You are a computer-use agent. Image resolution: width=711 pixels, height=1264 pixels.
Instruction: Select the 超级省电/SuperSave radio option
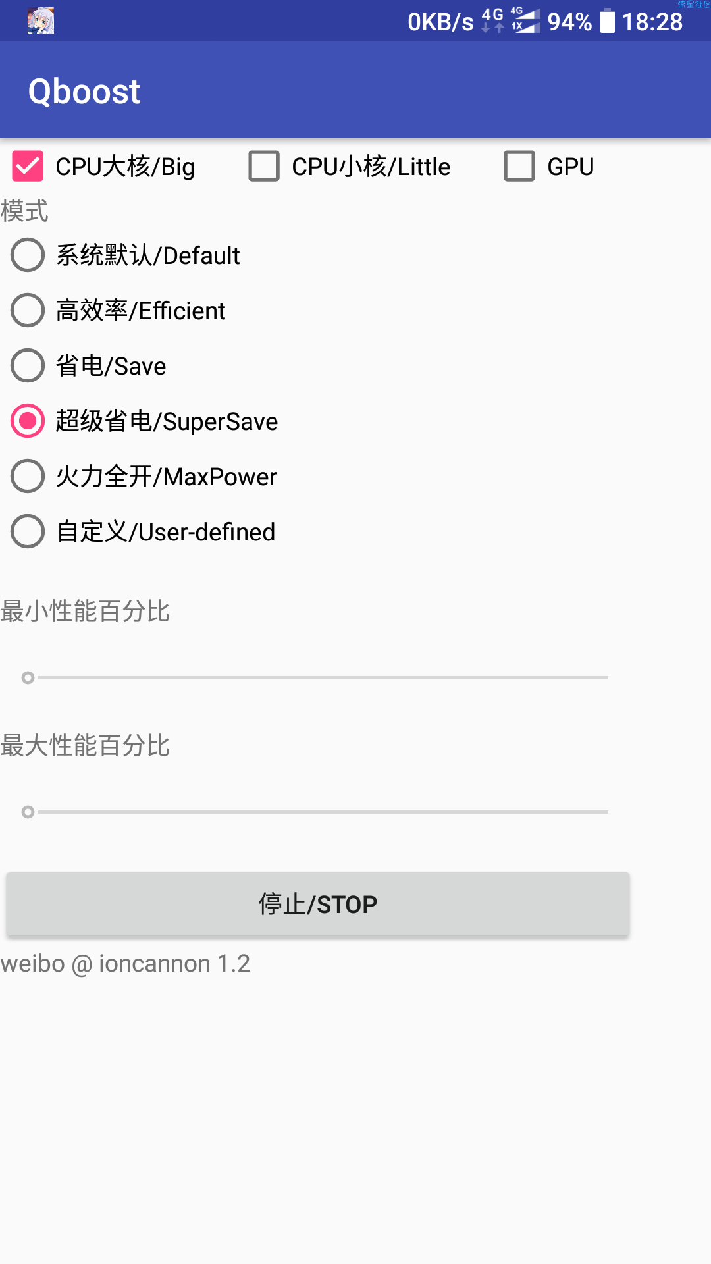[145, 421]
